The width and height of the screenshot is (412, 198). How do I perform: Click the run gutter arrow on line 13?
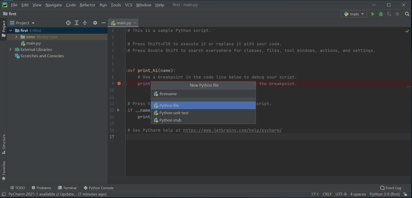tap(118, 110)
